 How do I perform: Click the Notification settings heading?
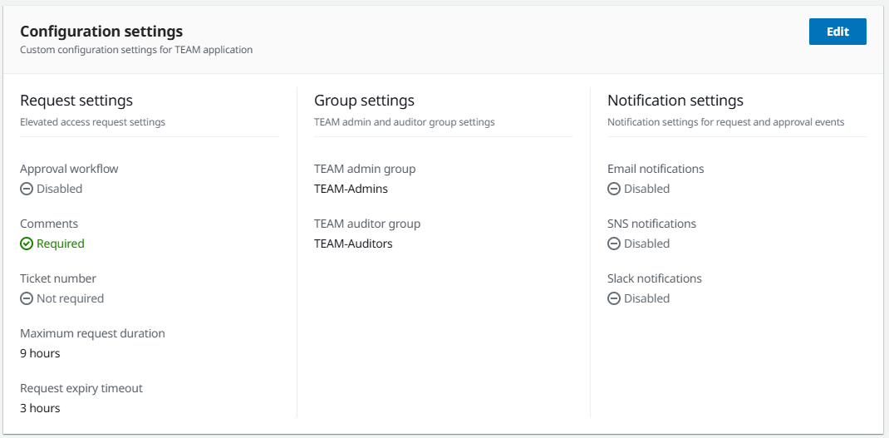point(675,101)
